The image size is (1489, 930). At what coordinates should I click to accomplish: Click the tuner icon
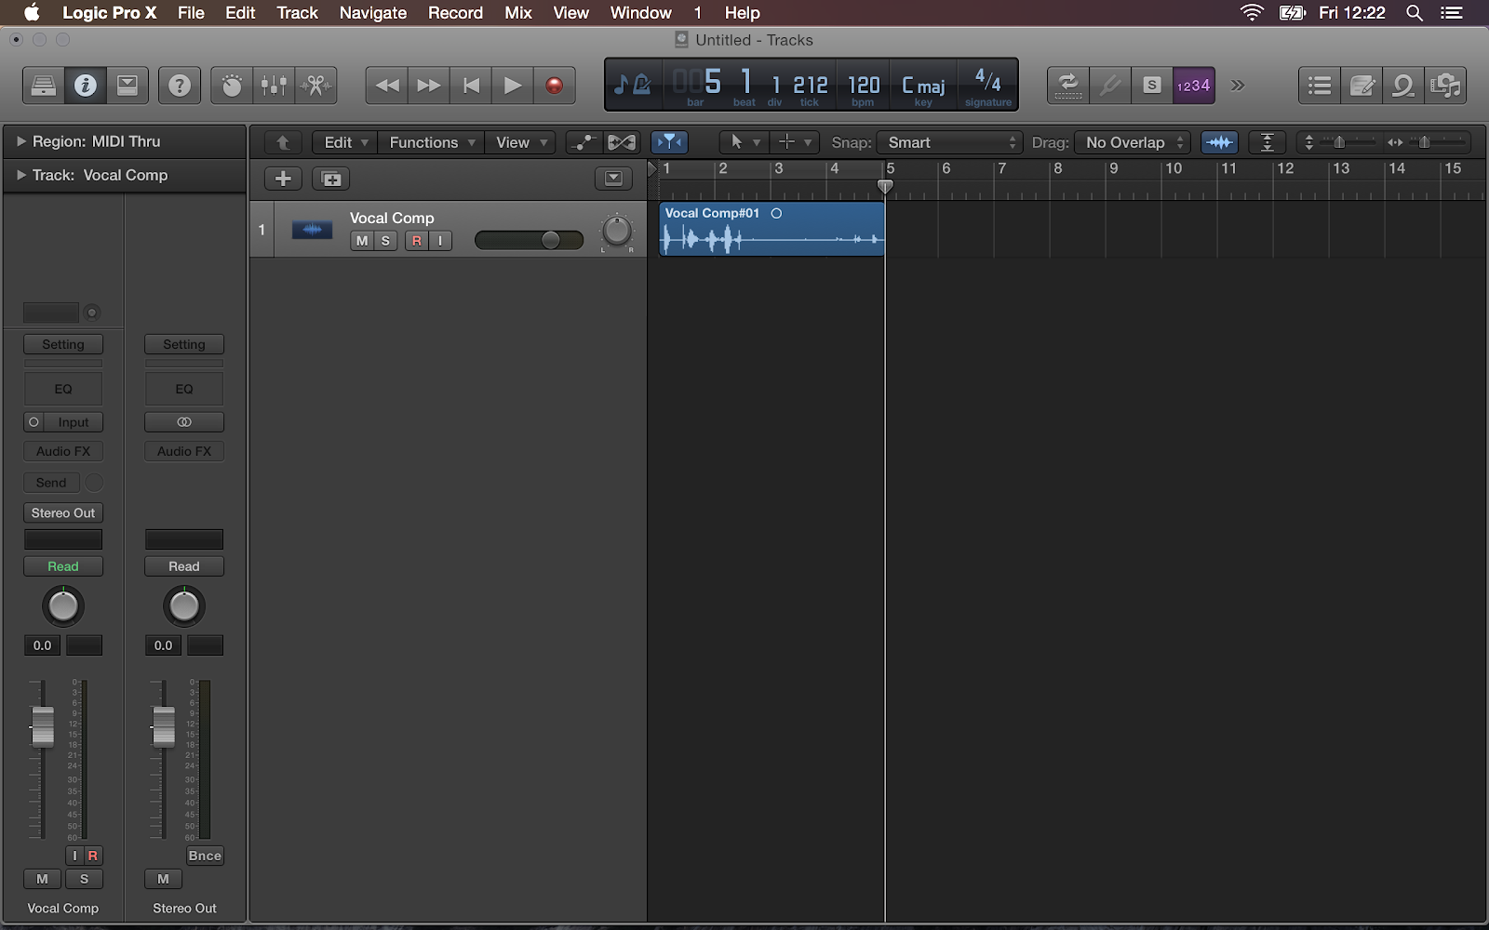tap(1110, 86)
